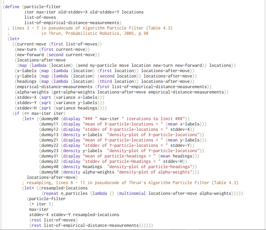Click the "(stddev-Y (sqrt" binding line
Image resolution: width=266 pixels, height=230 pixels.
(x=59, y=103)
